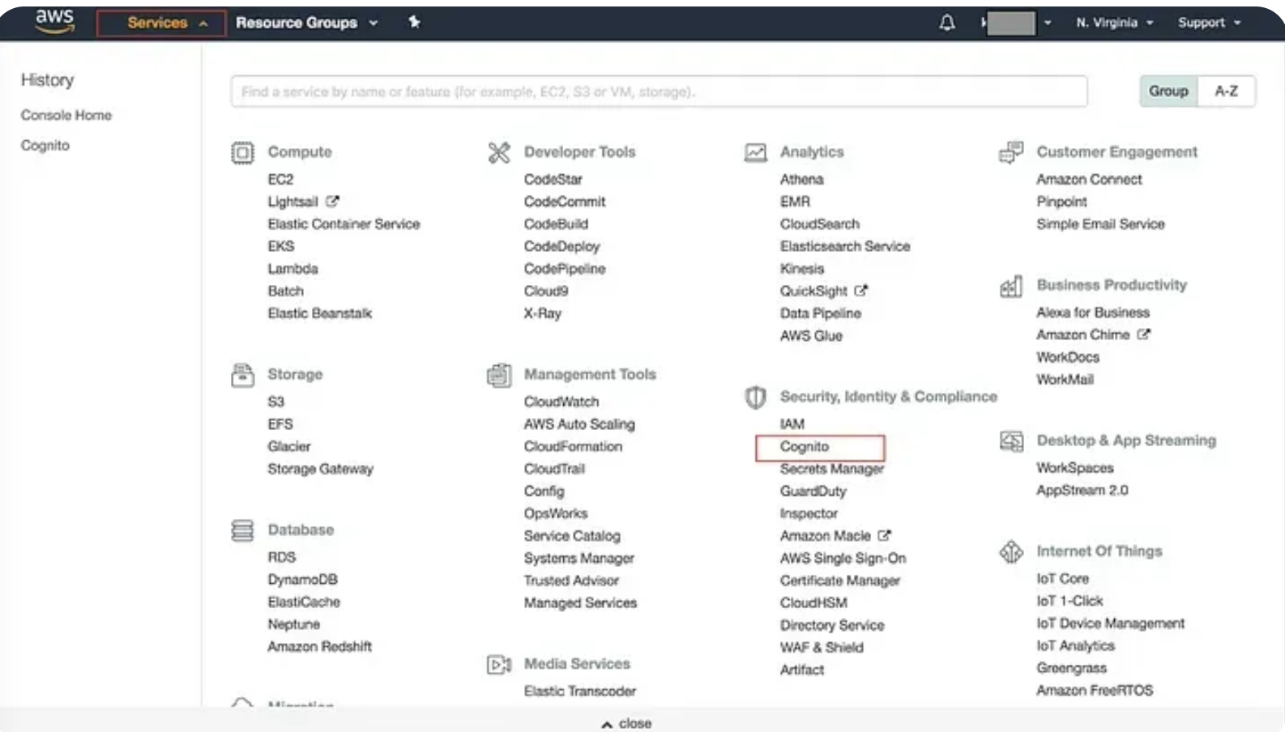The height and width of the screenshot is (732, 1285).
Task: Switch to A-Z view toggle
Action: [1226, 91]
